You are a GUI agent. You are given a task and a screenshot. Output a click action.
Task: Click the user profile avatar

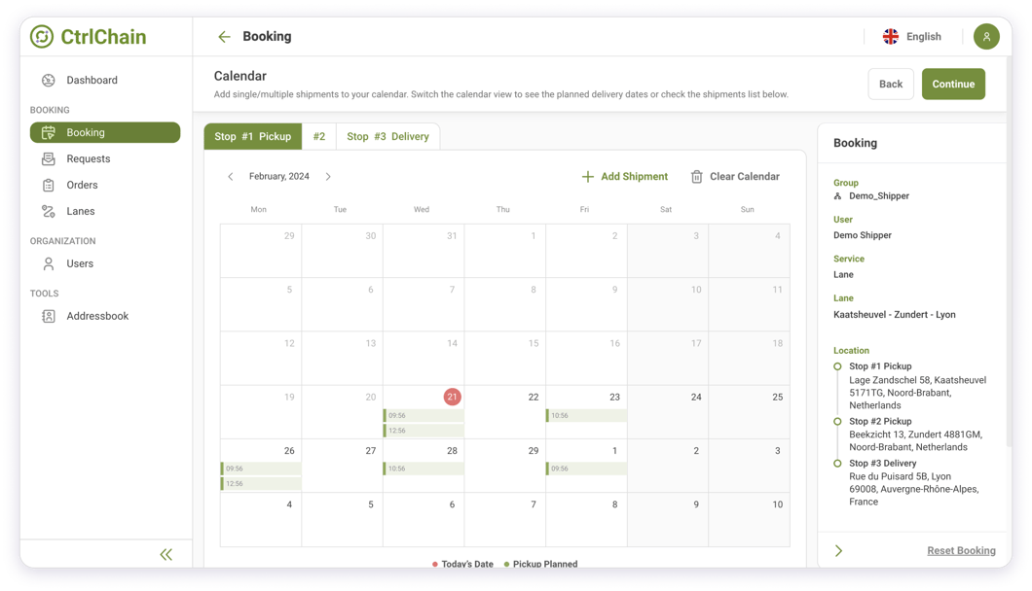[x=985, y=37]
